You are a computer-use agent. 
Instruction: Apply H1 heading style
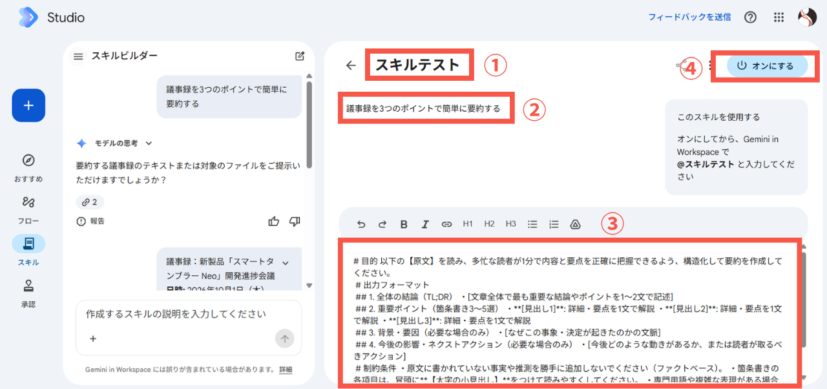pyautogui.click(x=468, y=224)
